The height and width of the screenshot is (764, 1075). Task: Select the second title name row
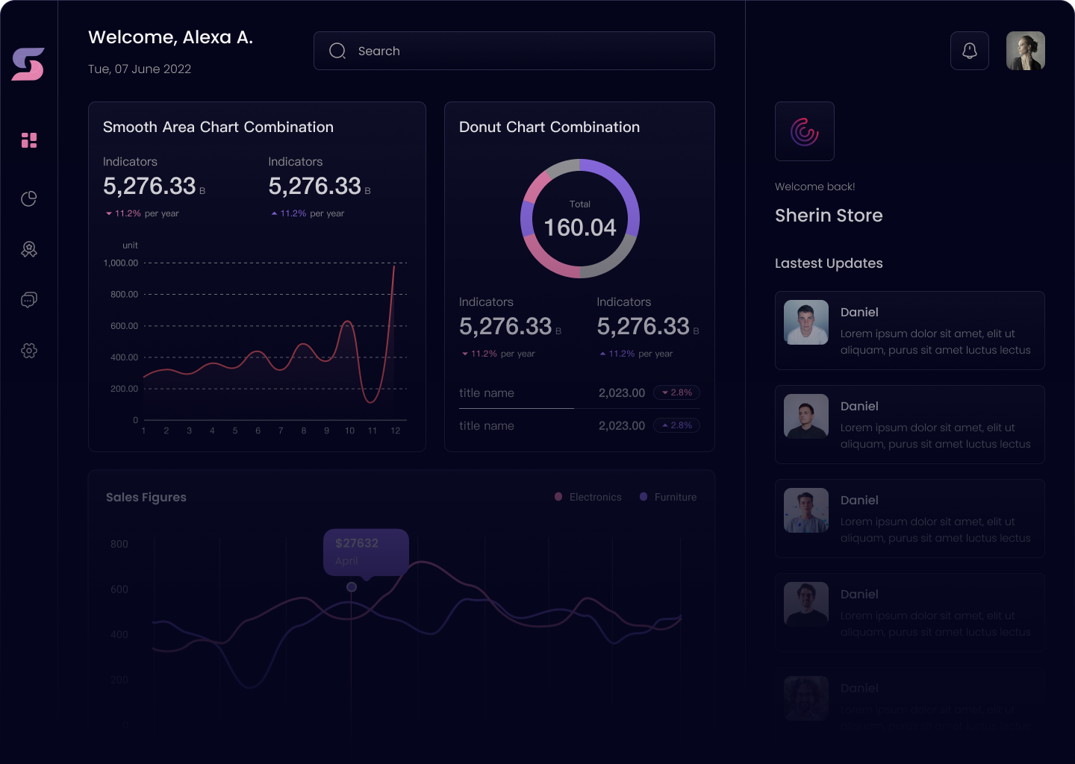[x=487, y=426]
